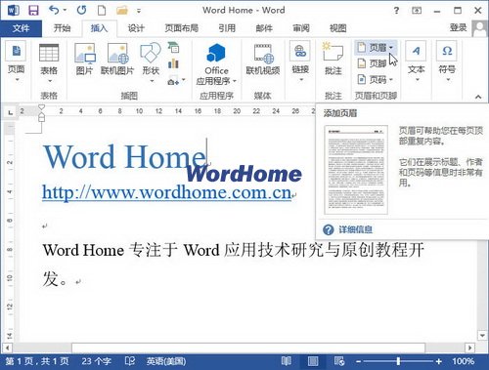Click the 100% zoom level button
The height and width of the screenshot is (370, 489).
click(x=463, y=361)
